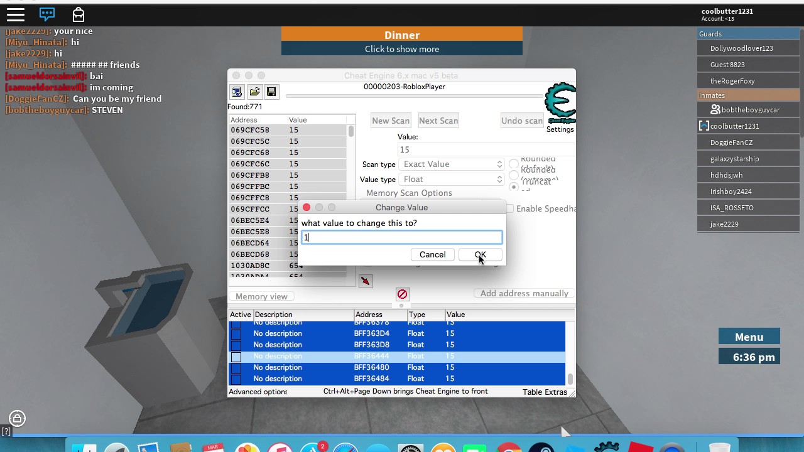Click the floppy disk save icon
The width and height of the screenshot is (804, 452).
point(271,92)
